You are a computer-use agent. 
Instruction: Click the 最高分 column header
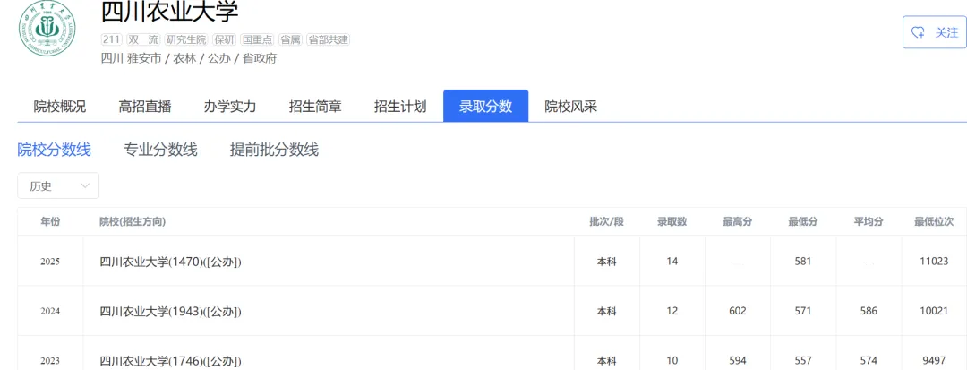point(738,221)
